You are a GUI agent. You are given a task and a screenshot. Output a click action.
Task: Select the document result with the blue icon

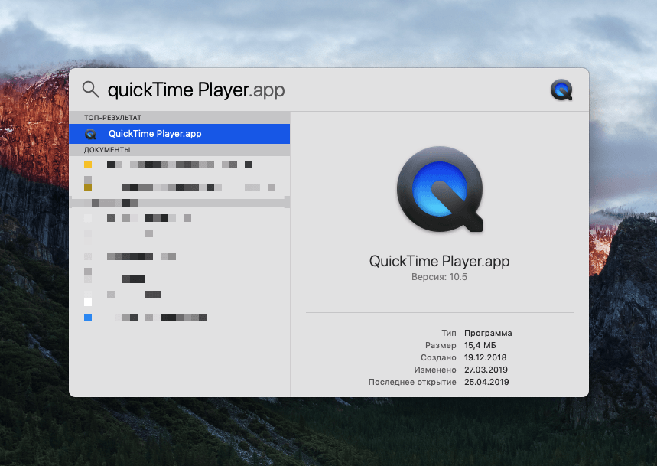179,318
